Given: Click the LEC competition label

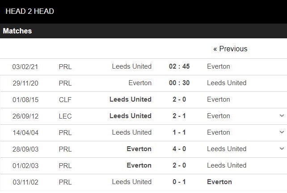Looking at the screenshot, I should pyautogui.click(x=65, y=116).
